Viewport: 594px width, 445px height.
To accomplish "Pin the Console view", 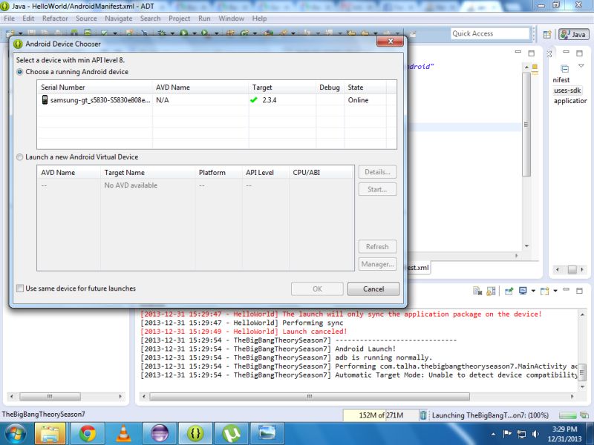I will coord(507,289).
